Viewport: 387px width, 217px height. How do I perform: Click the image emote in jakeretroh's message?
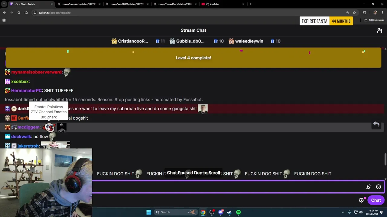pos(56,145)
